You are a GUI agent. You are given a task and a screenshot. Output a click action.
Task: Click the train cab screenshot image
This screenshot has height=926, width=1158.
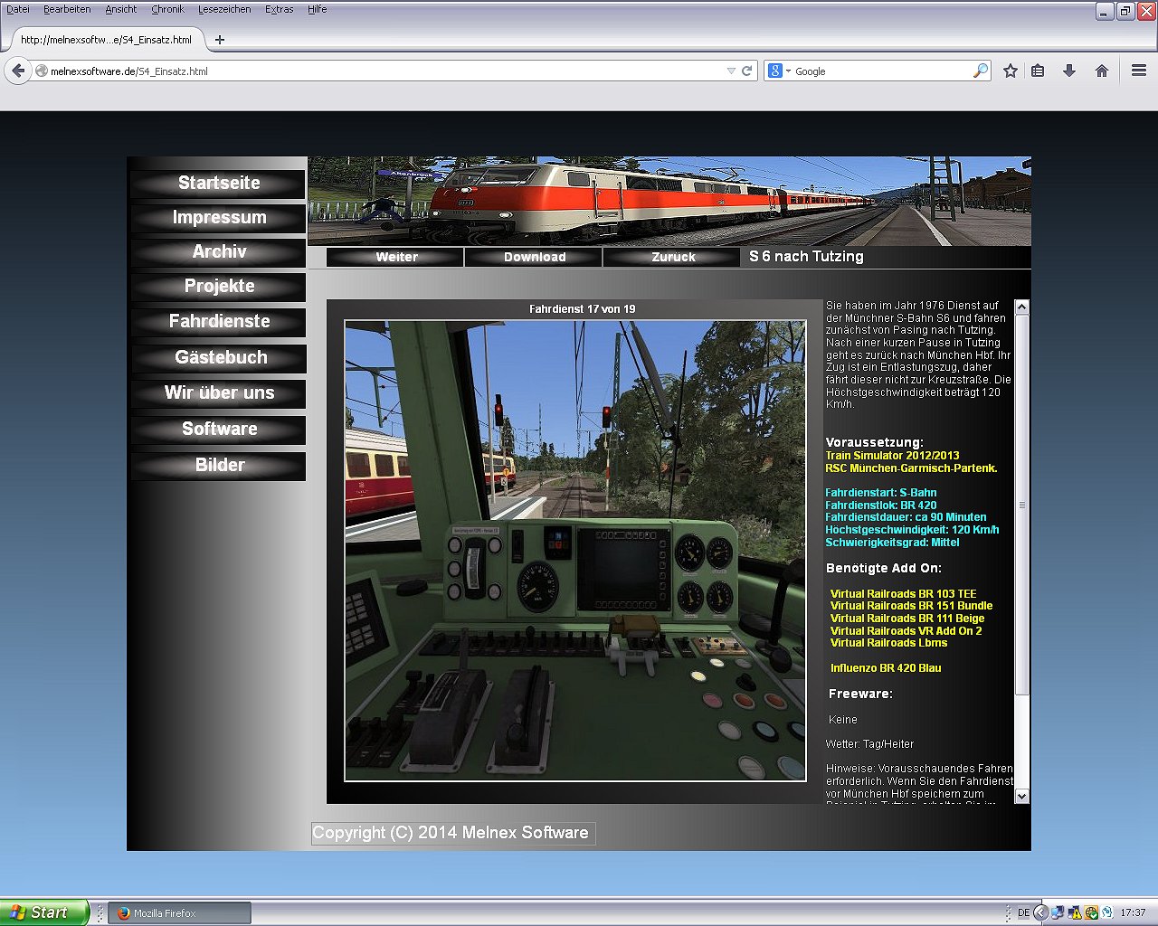tap(575, 551)
